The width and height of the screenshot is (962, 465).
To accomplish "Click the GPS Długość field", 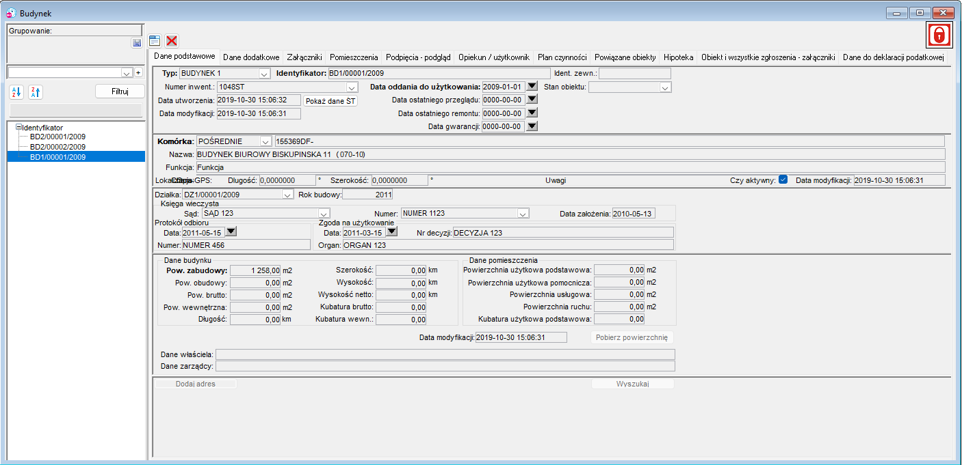I will [287, 180].
